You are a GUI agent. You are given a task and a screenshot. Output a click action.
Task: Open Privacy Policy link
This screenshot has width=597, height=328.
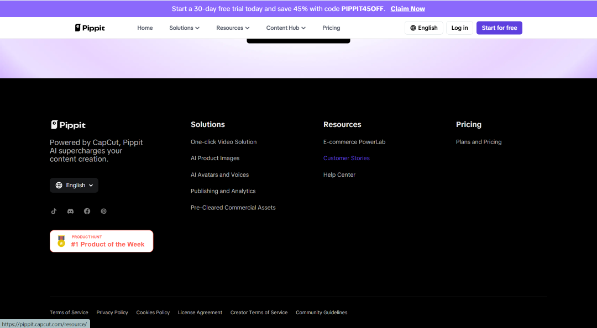112,313
